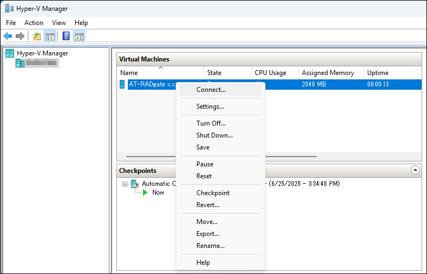Sort by the Name column header
This screenshot has width=427, height=274.
pyautogui.click(x=129, y=73)
